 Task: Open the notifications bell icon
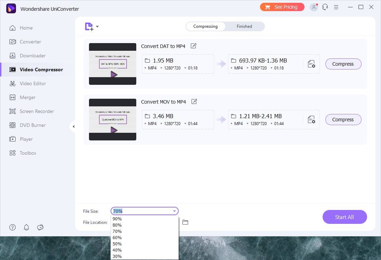pos(26,227)
